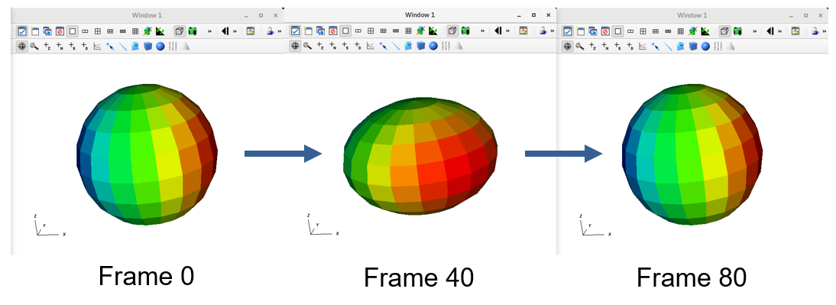Screen dimensions: 836x305
Task: Click padlock lock icon in Frame 80 window
Action: click(815, 31)
